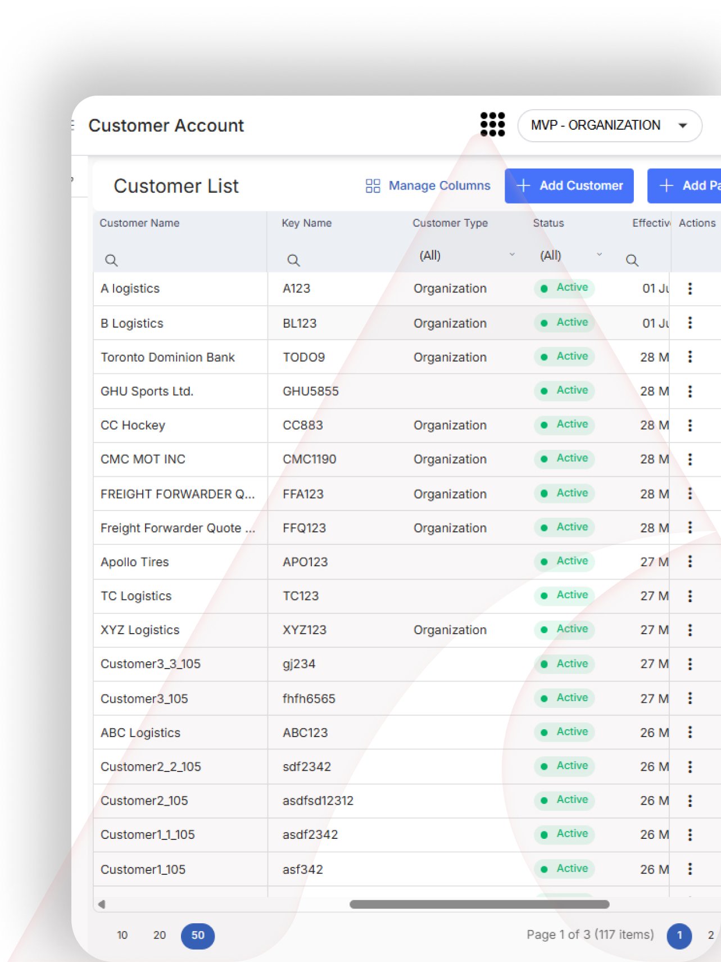Click key name asdfsd12312 cell
Screen dimensions: 721x962
[x=318, y=801]
